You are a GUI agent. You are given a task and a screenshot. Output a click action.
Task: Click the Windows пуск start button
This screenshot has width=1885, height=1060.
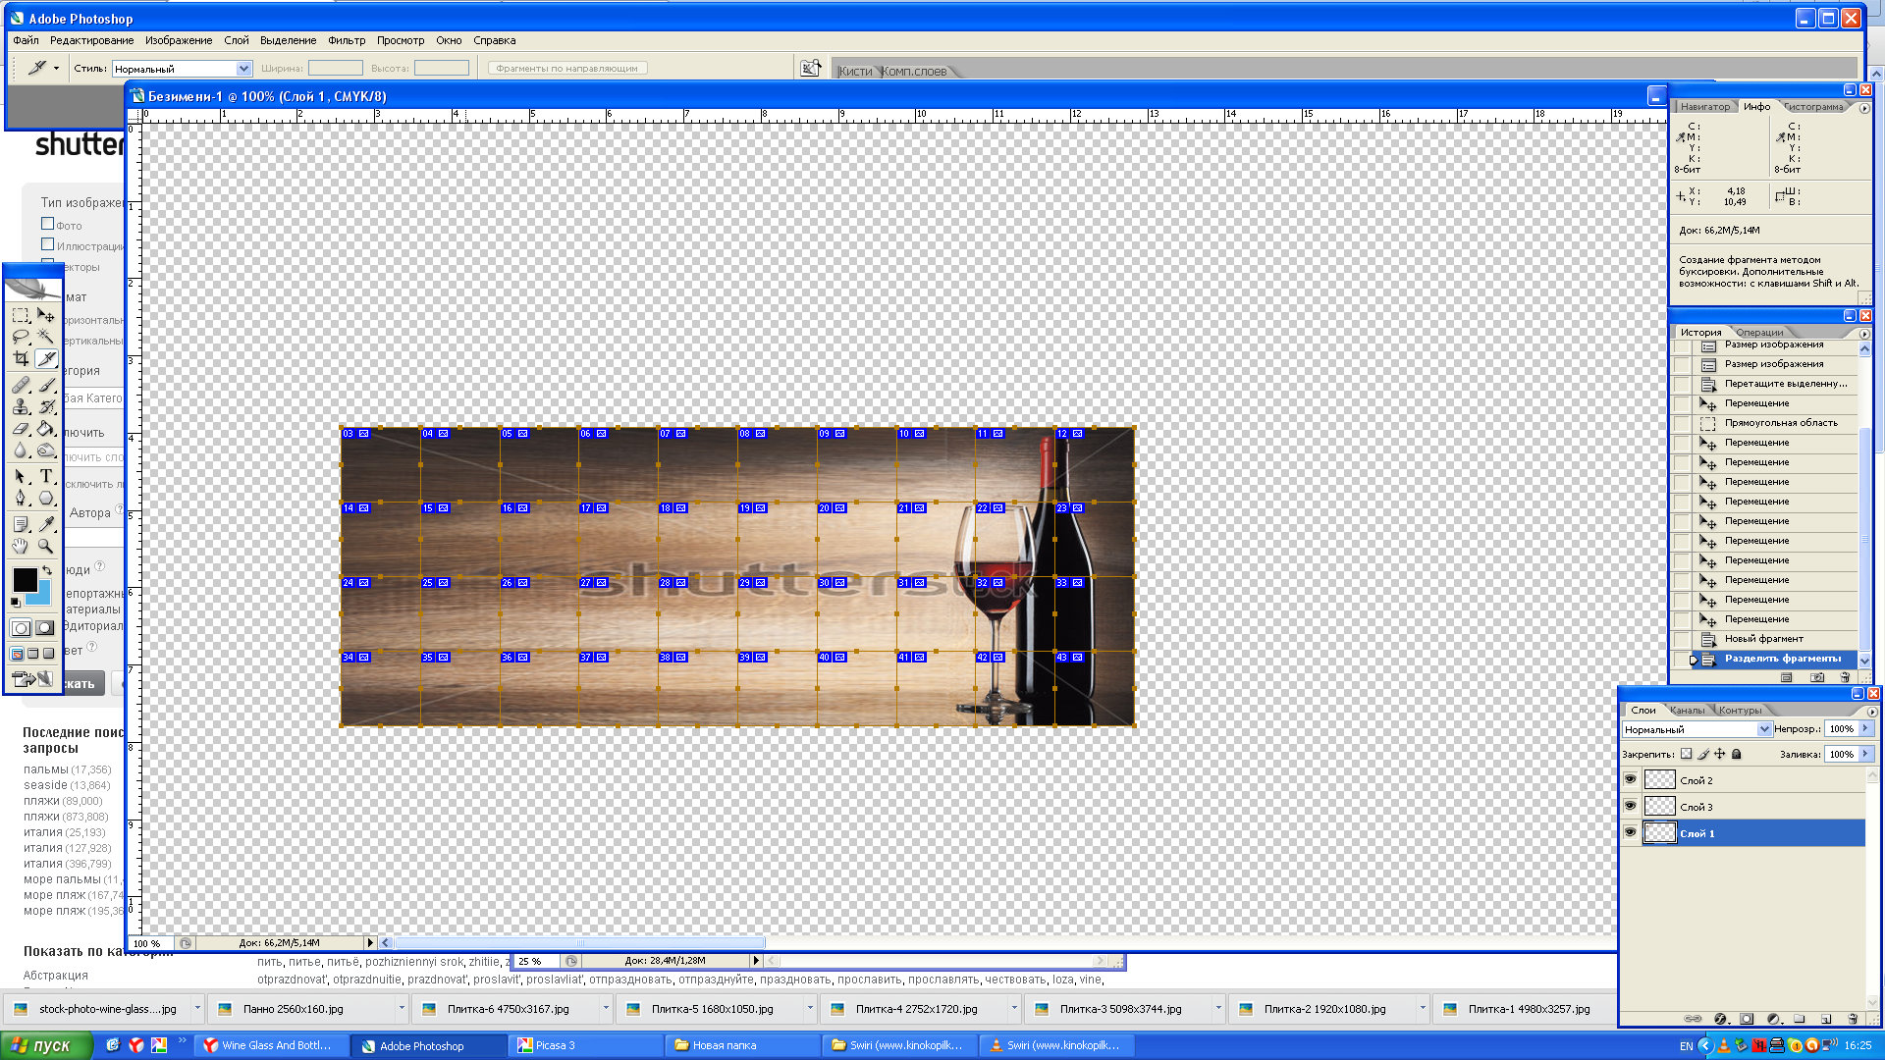coord(44,1045)
